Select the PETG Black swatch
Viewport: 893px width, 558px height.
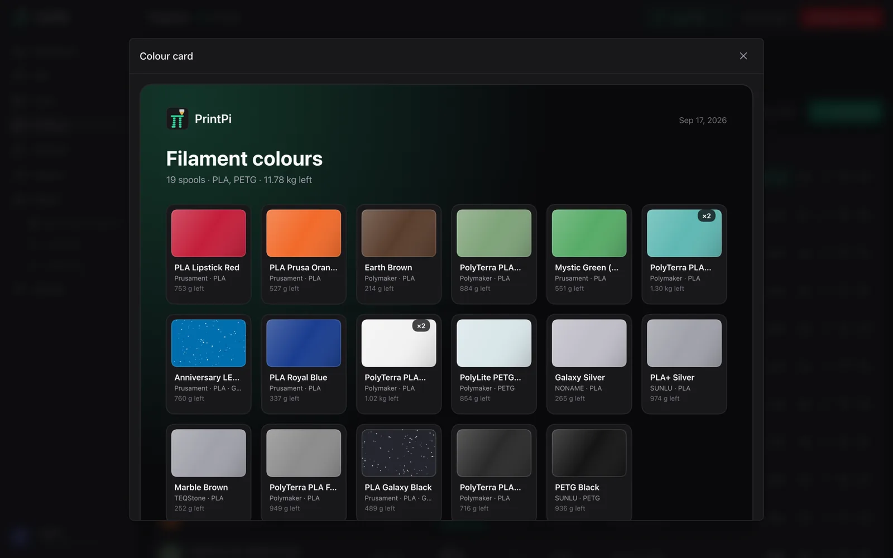(x=589, y=453)
